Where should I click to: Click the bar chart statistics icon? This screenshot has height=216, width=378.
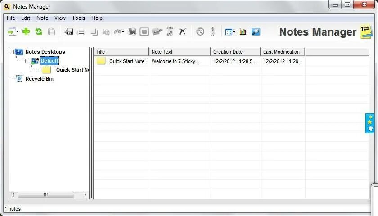[x=243, y=31]
